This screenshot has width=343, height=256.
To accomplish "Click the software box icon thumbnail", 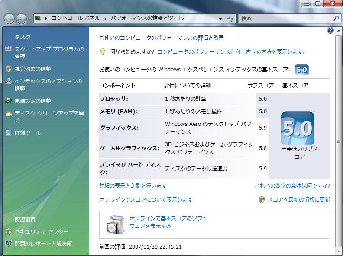I will pyautogui.click(x=115, y=225).
